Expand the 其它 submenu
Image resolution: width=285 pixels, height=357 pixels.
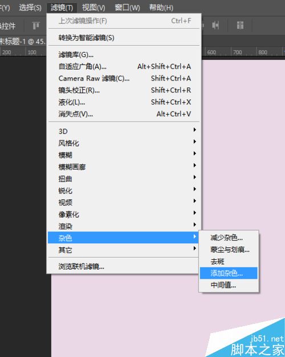click(x=123, y=250)
